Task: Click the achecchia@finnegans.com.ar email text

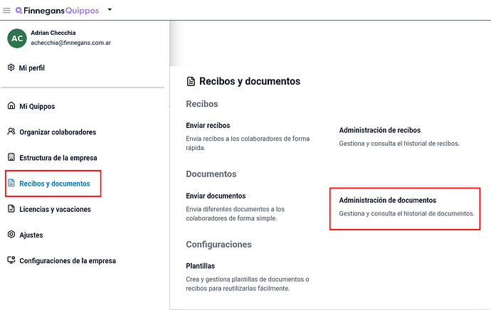Action: [70, 43]
